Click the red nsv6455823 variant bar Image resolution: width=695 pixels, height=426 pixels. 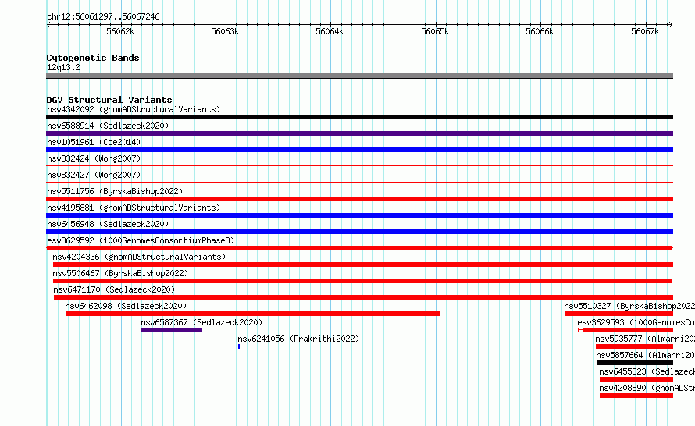click(636, 379)
